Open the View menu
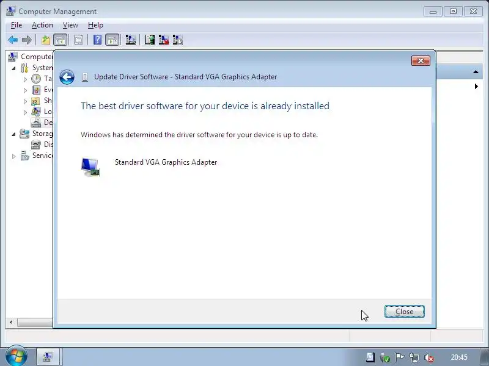489x366 pixels. (x=70, y=25)
